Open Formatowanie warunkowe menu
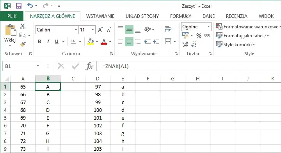This screenshot has height=153, width=281. (x=249, y=27)
